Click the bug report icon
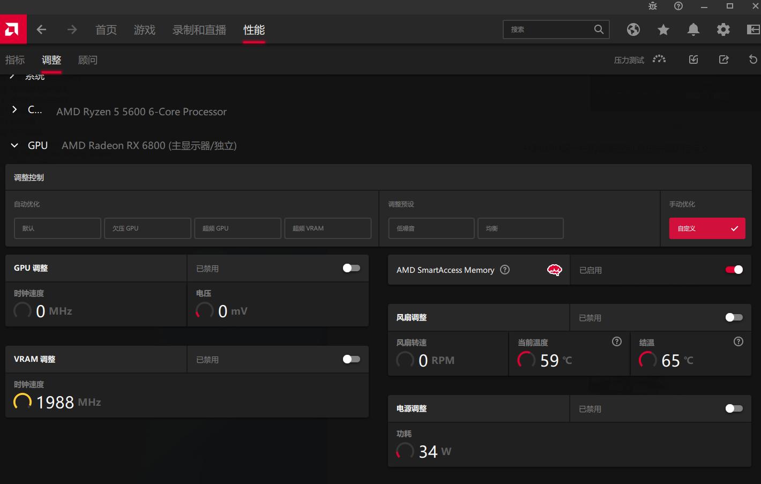761x484 pixels. click(653, 6)
